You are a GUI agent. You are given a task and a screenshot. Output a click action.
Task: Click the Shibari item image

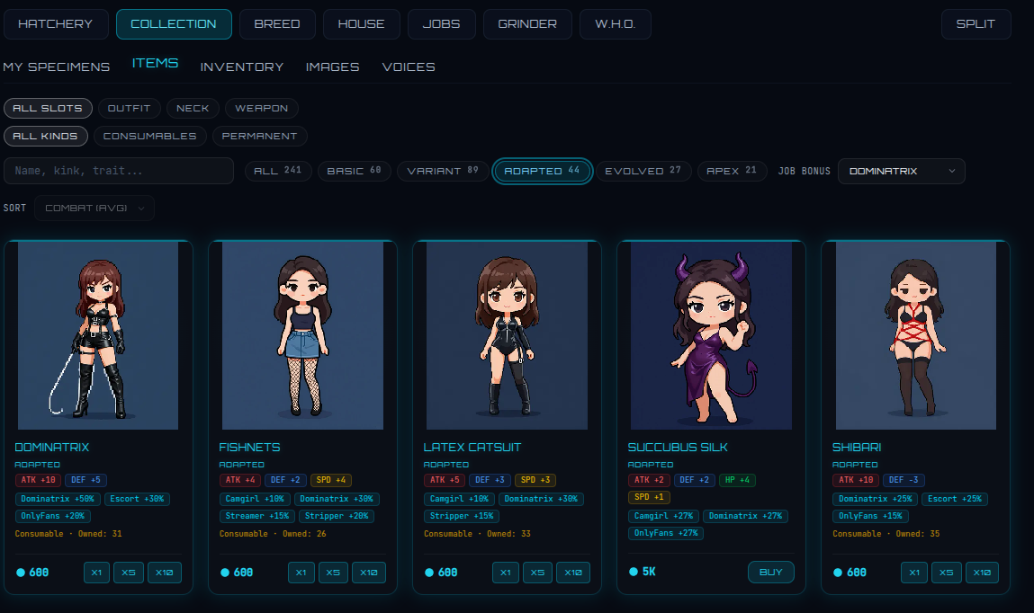coord(916,336)
